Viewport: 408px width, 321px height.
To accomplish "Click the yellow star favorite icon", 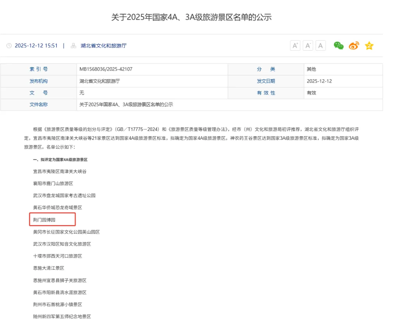I will tap(369, 46).
